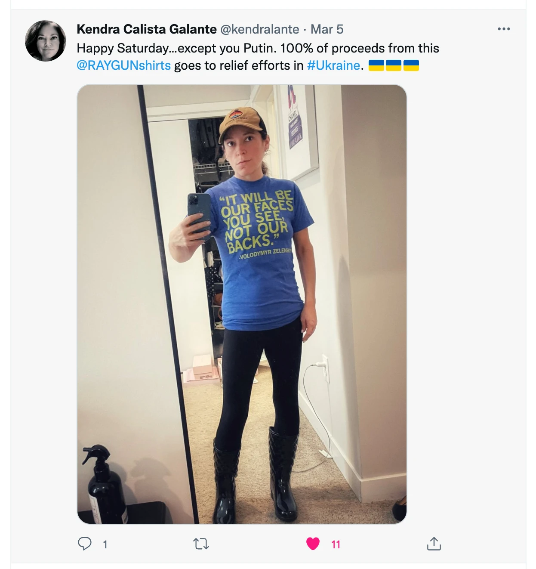The height and width of the screenshot is (569, 536).
Task: Click the reply speech bubble icon
Action: [85, 544]
